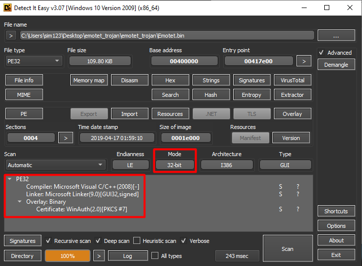The height and width of the screenshot is (266, 362).
Task: Open the Strings viewer
Action: [x=211, y=80]
